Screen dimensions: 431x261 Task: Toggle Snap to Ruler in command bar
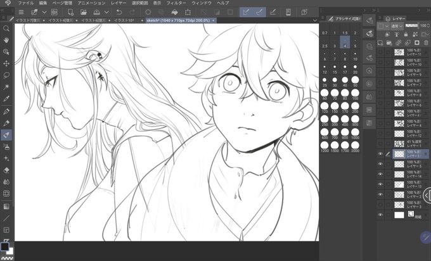click(x=246, y=12)
